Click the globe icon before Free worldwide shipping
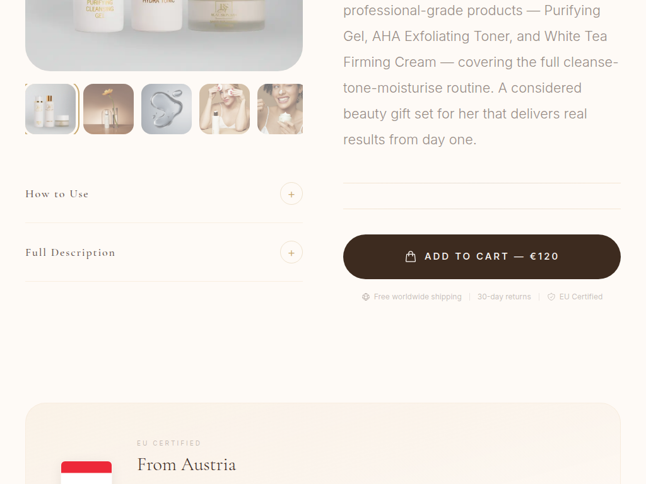 click(x=366, y=297)
